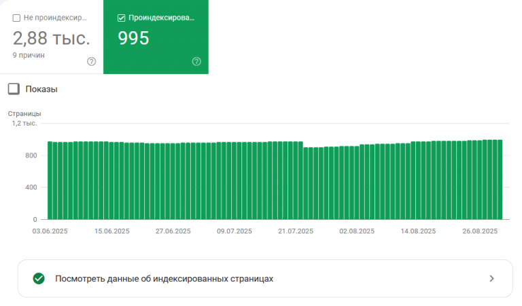Click the 1,2 тыс. axis label

click(24, 123)
